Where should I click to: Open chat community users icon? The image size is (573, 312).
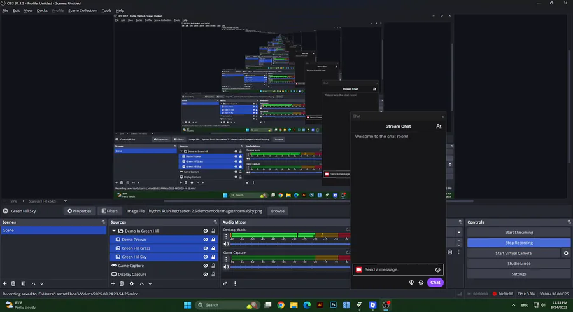[x=439, y=126]
